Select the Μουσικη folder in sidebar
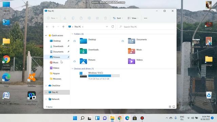The width and height of the screenshot is (217, 122). click(57, 79)
